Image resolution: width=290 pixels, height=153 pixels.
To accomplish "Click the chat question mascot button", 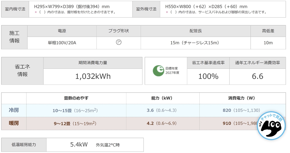I will (x=271, y=126).
